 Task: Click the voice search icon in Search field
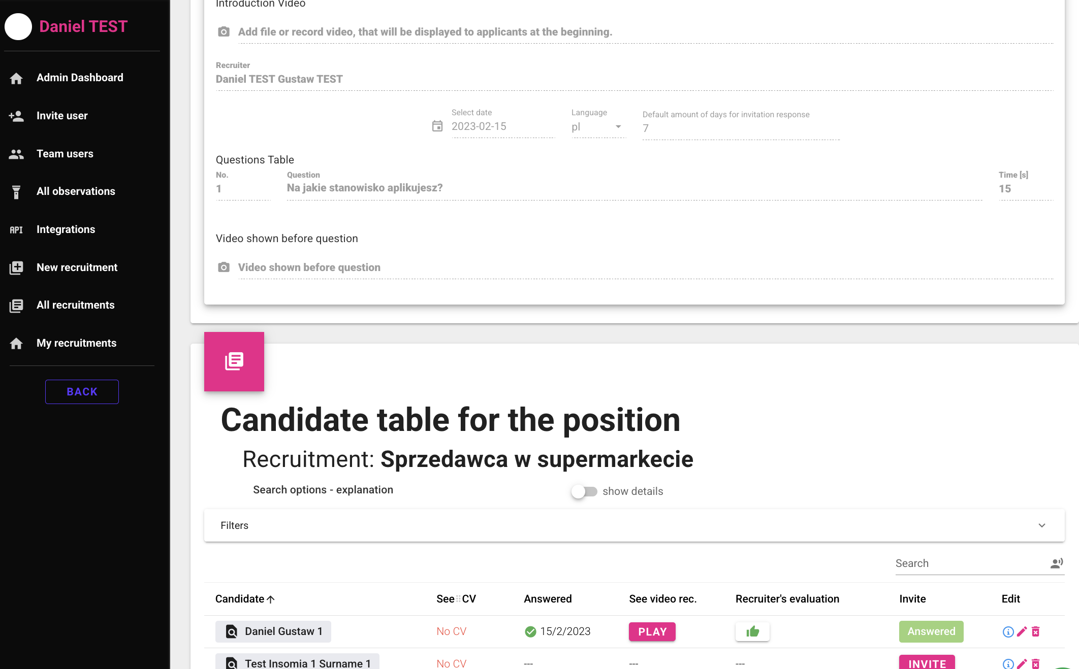[1057, 563]
